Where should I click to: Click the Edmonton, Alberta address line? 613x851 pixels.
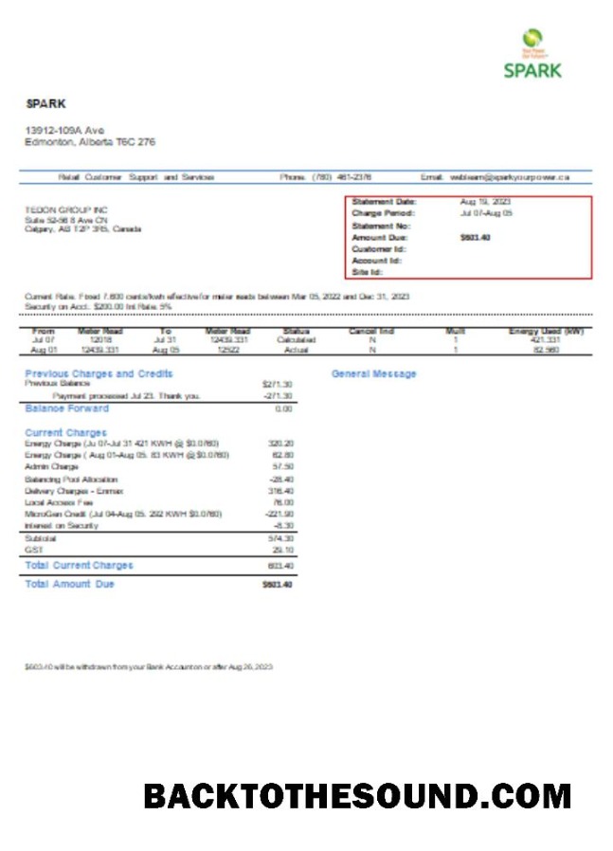tap(90, 142)
